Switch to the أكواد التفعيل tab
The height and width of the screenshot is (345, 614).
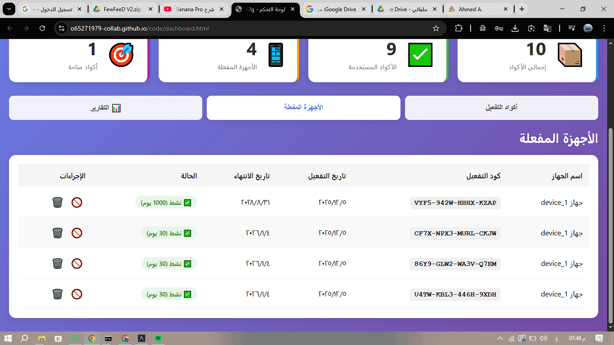pos(501,108)
